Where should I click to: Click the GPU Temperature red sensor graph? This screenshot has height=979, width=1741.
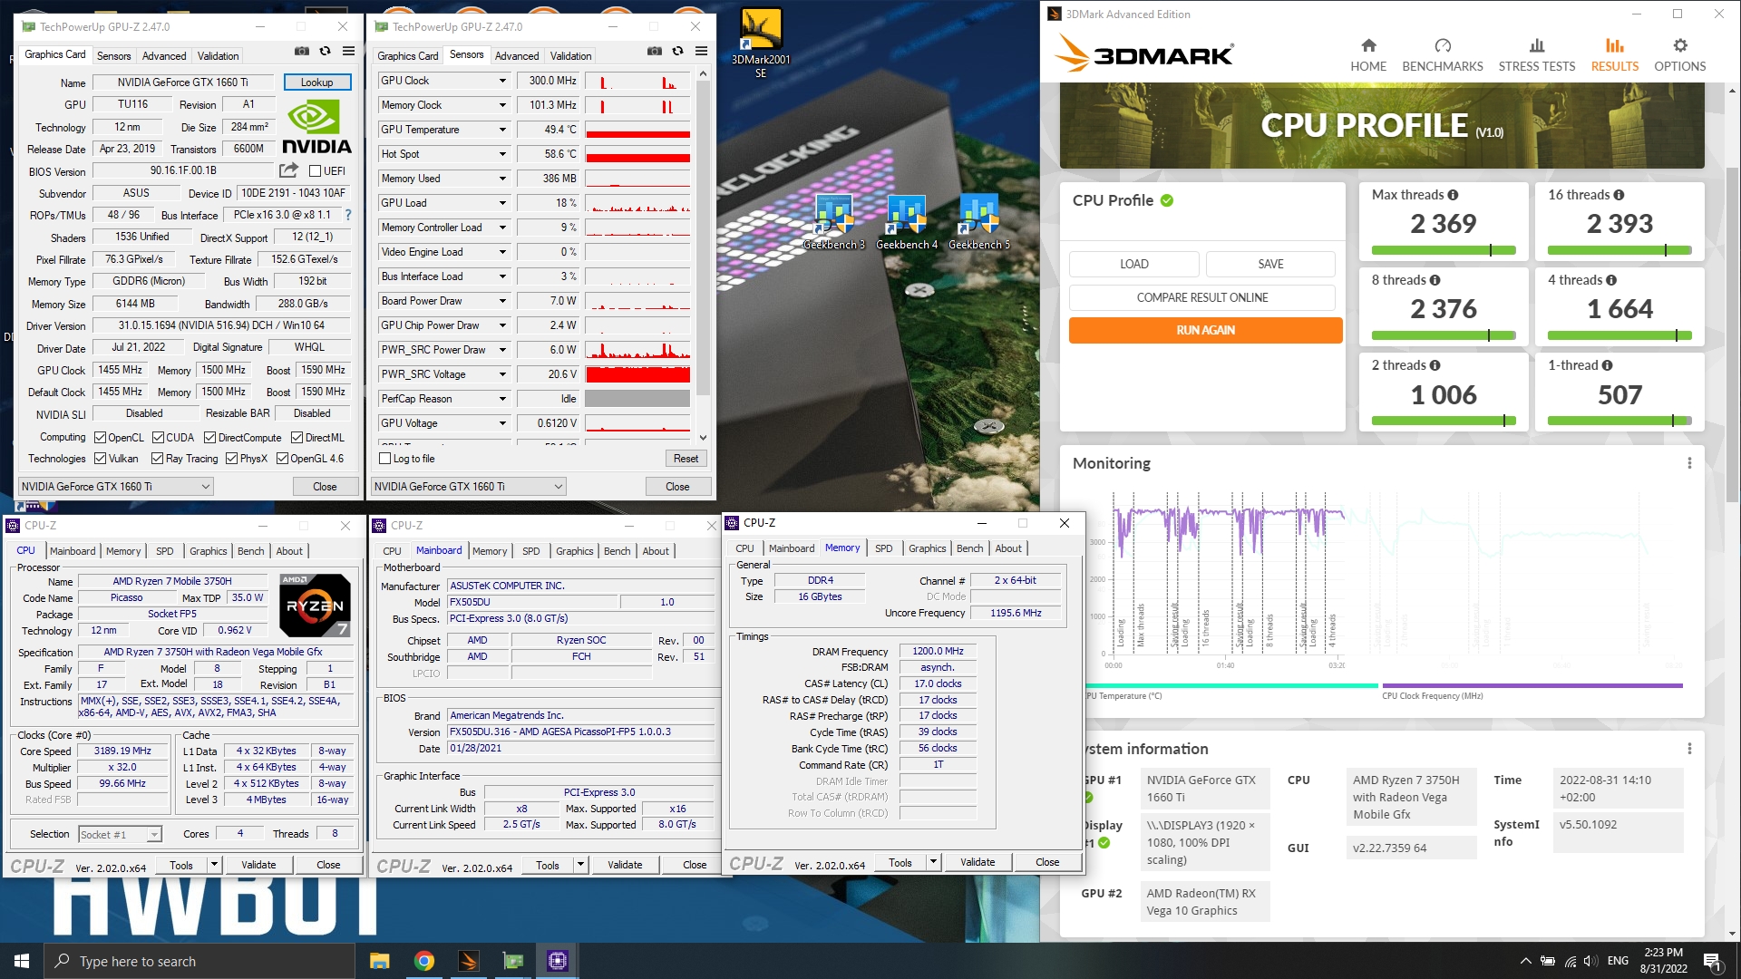[x=637, y=130]
